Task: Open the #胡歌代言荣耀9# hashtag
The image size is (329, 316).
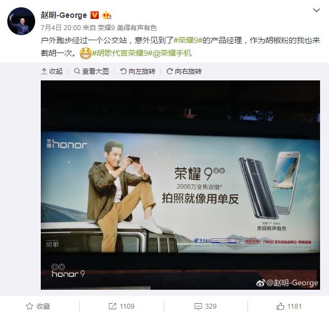Action: (122, 53)
